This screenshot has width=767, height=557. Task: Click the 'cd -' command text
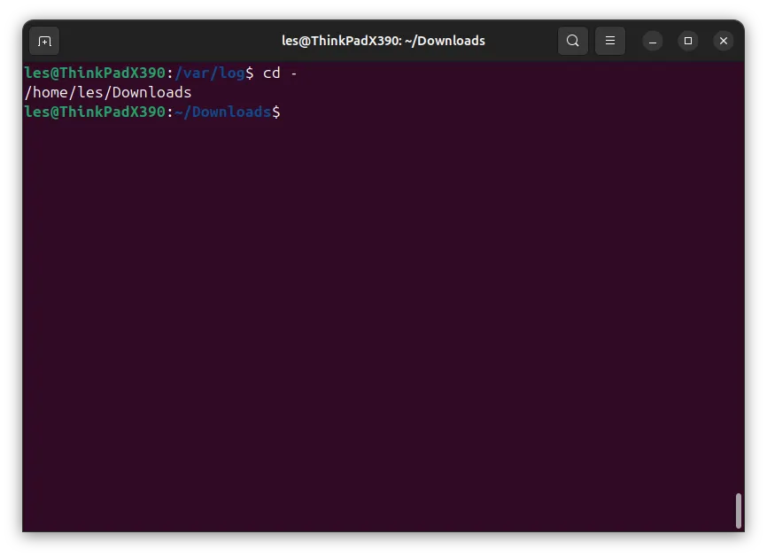280,73
